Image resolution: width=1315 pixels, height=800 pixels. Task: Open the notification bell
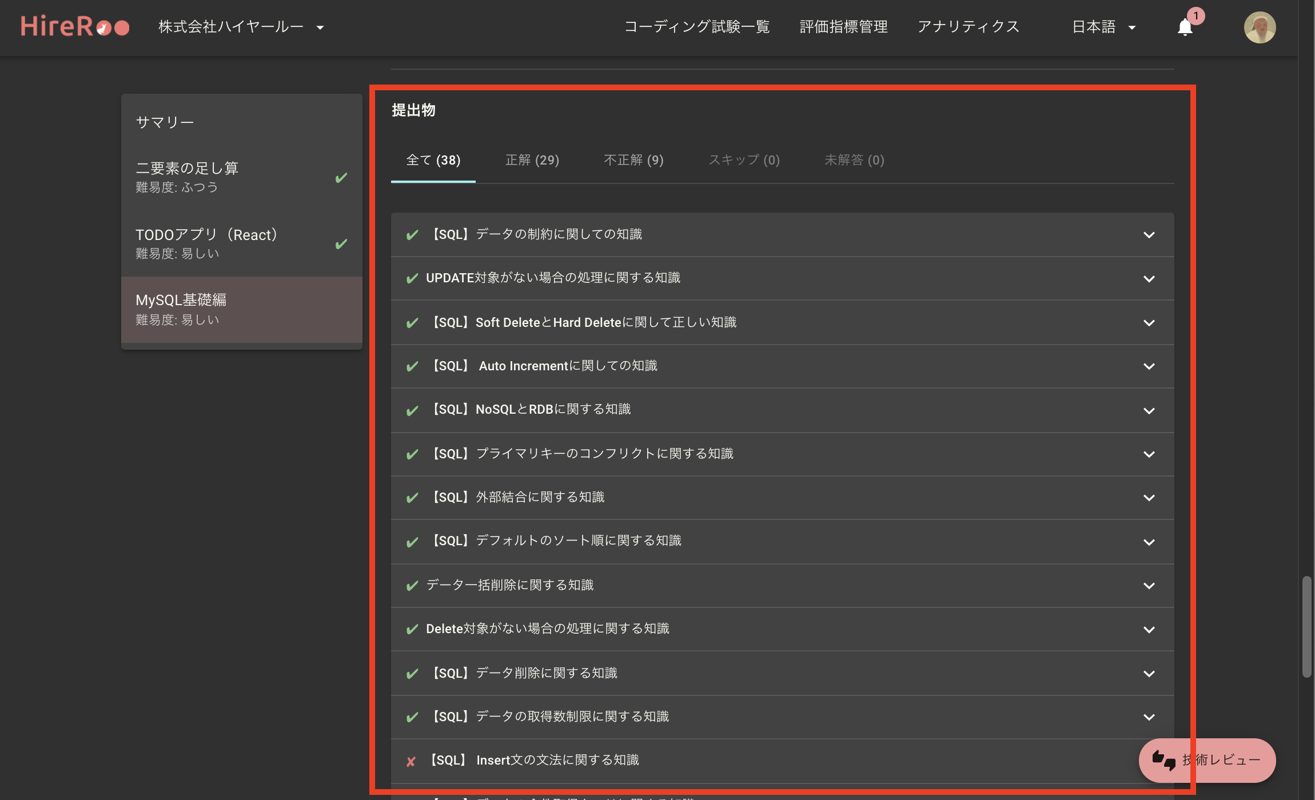1185,27
